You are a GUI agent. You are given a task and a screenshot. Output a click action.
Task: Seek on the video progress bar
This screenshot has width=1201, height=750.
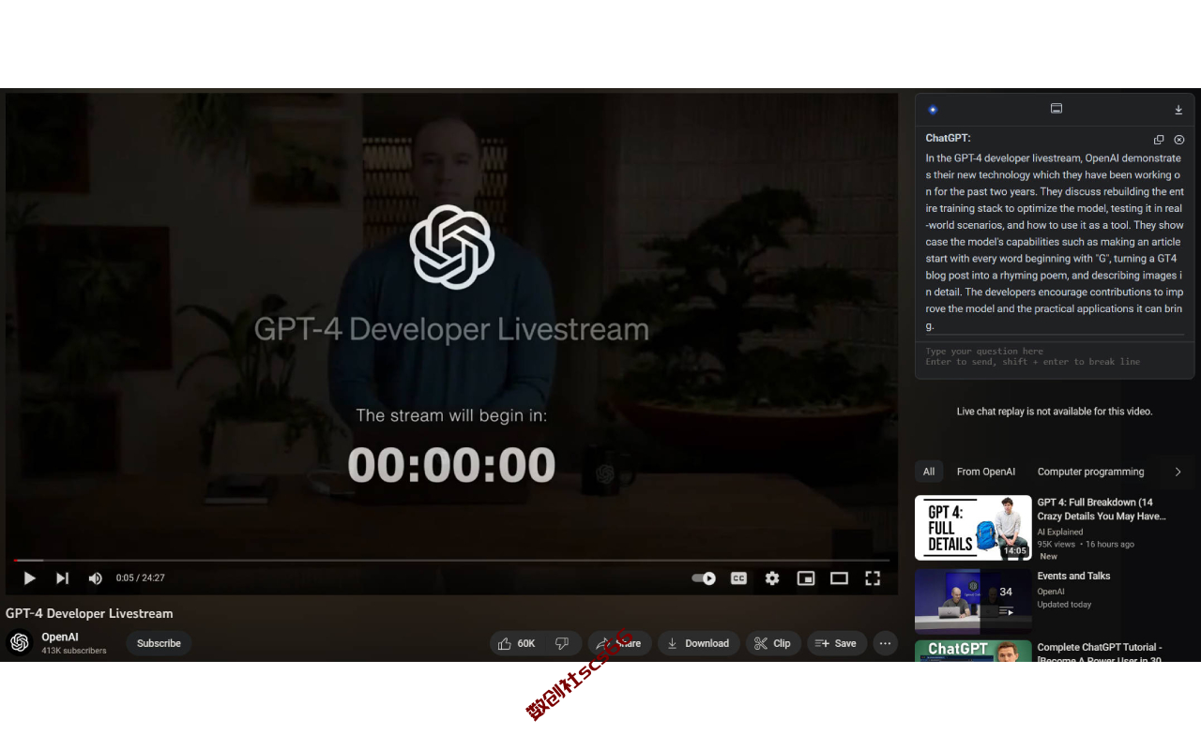[x=451, y=561]
